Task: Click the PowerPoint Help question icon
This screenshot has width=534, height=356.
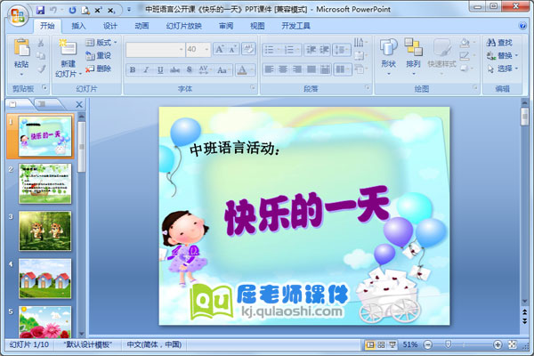Action: click(x=522, y=26)
